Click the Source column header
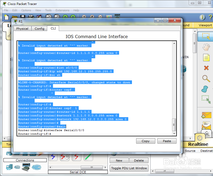213x176 pixels. click(x=190, y=151)
